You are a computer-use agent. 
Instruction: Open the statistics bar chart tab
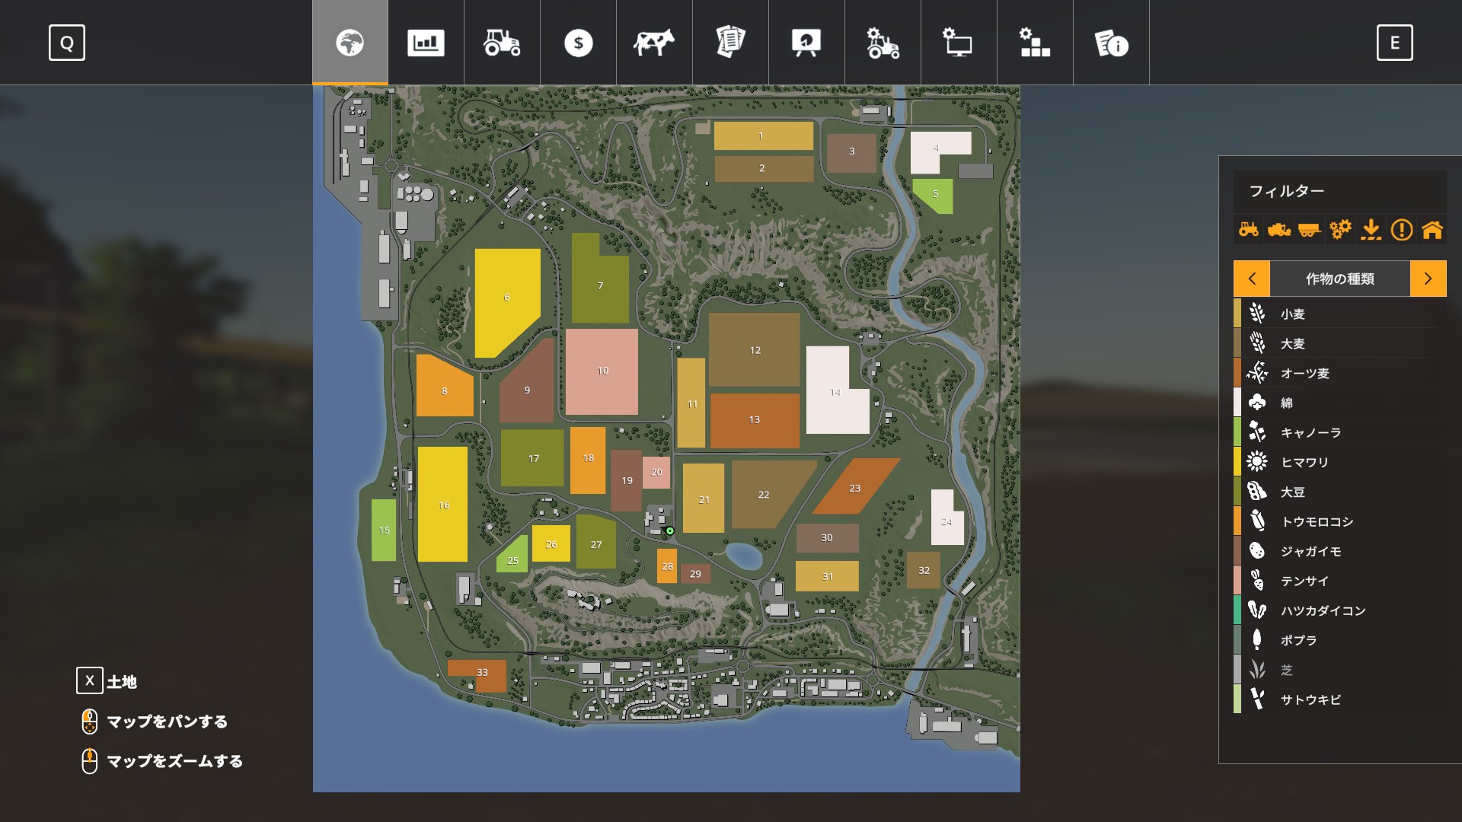tap(426, 43)
